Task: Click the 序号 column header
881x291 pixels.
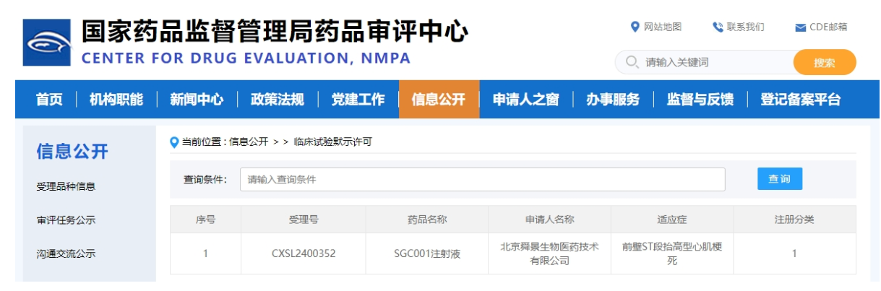Action: point(205,220)
